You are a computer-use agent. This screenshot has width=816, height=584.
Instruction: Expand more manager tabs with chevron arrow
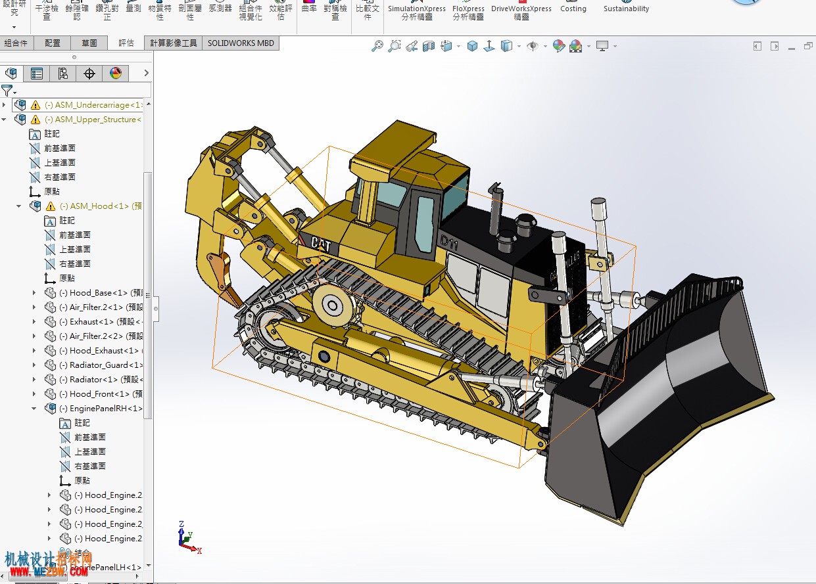point(146,73)
